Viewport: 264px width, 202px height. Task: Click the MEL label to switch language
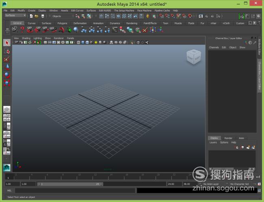(x=9, y=191)
